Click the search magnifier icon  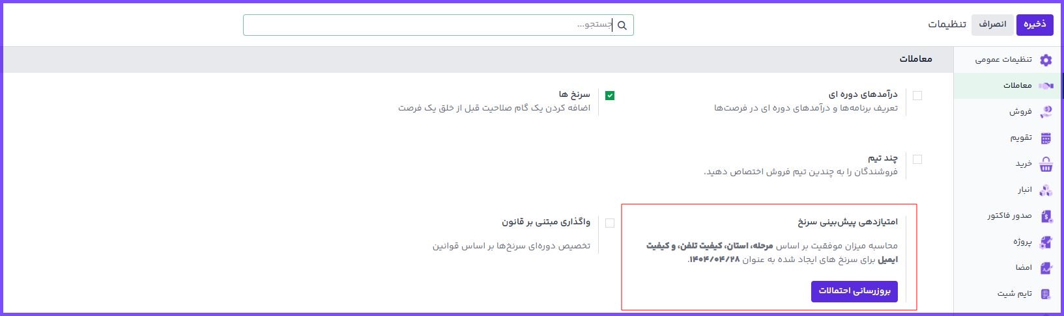point(622,25)
